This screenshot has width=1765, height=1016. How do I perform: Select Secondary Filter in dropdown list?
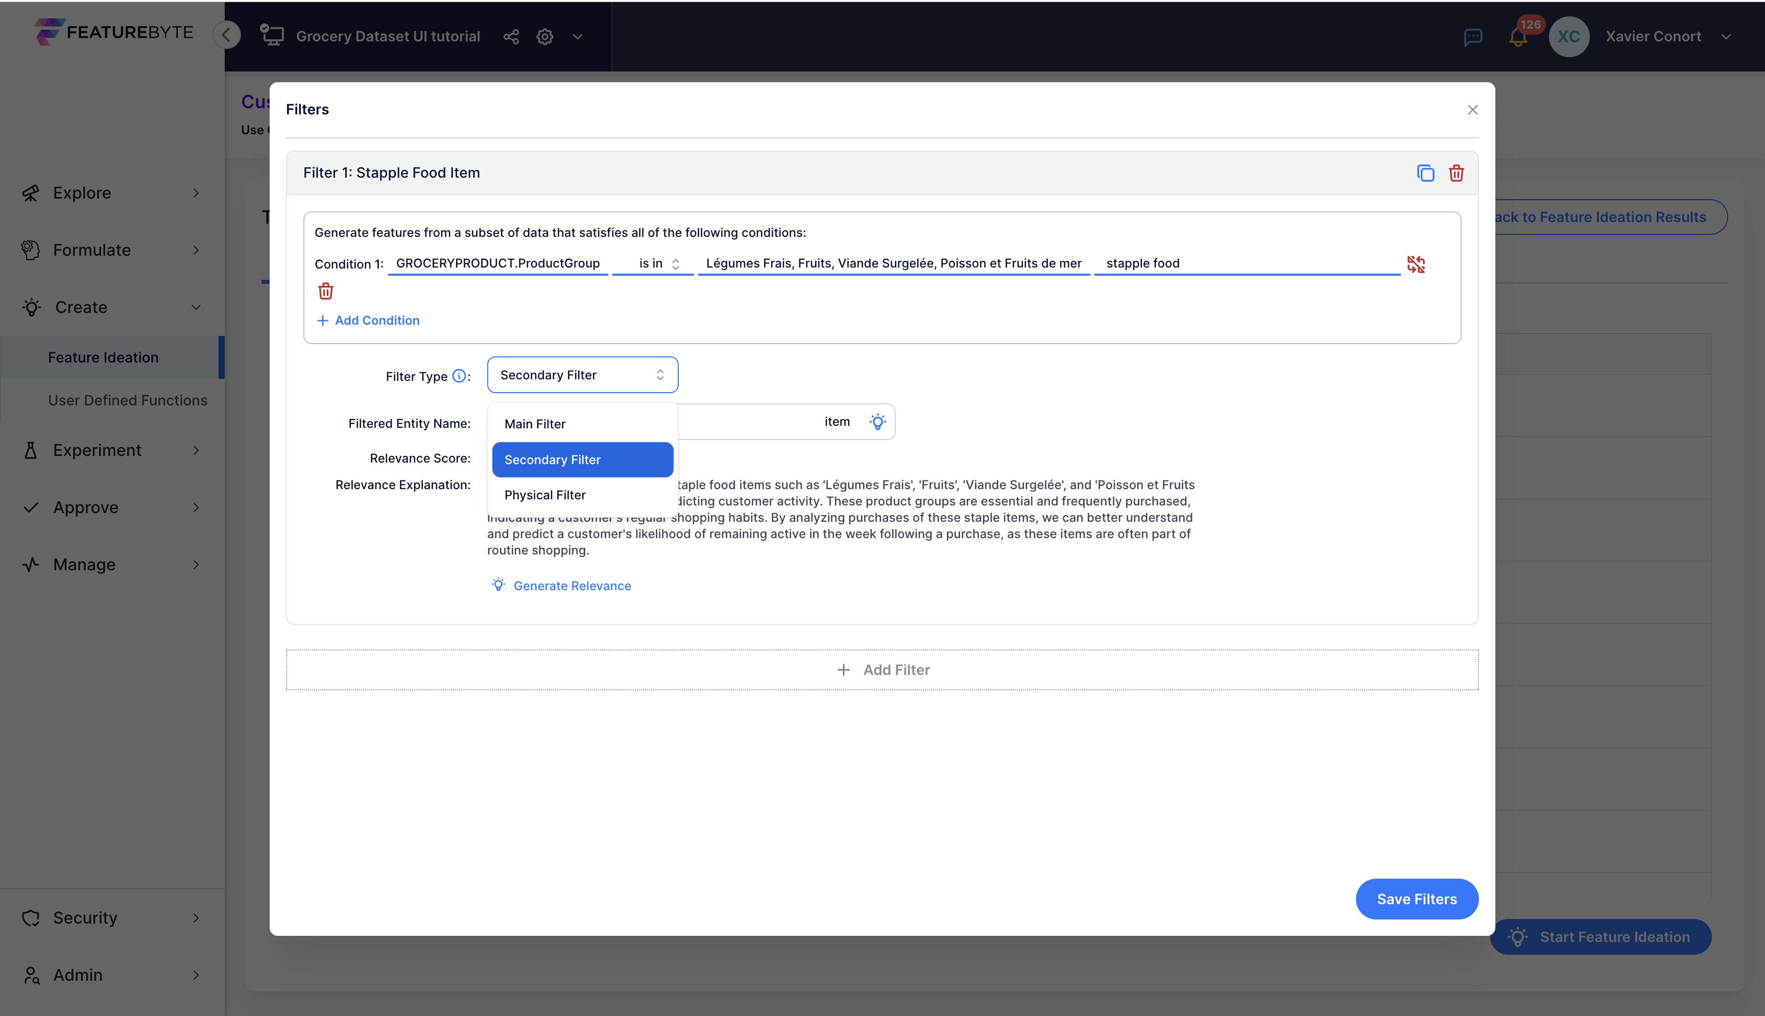click(x=582, y=460)
